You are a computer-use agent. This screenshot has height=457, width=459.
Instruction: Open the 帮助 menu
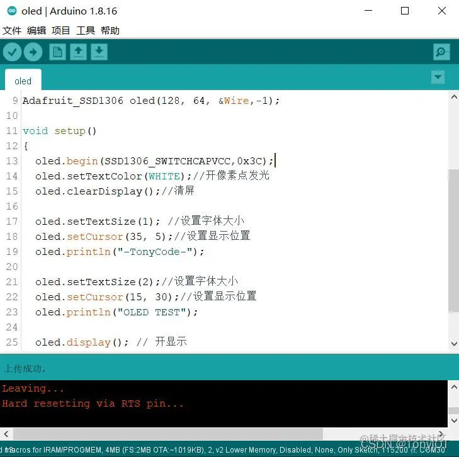click(110, 30)
